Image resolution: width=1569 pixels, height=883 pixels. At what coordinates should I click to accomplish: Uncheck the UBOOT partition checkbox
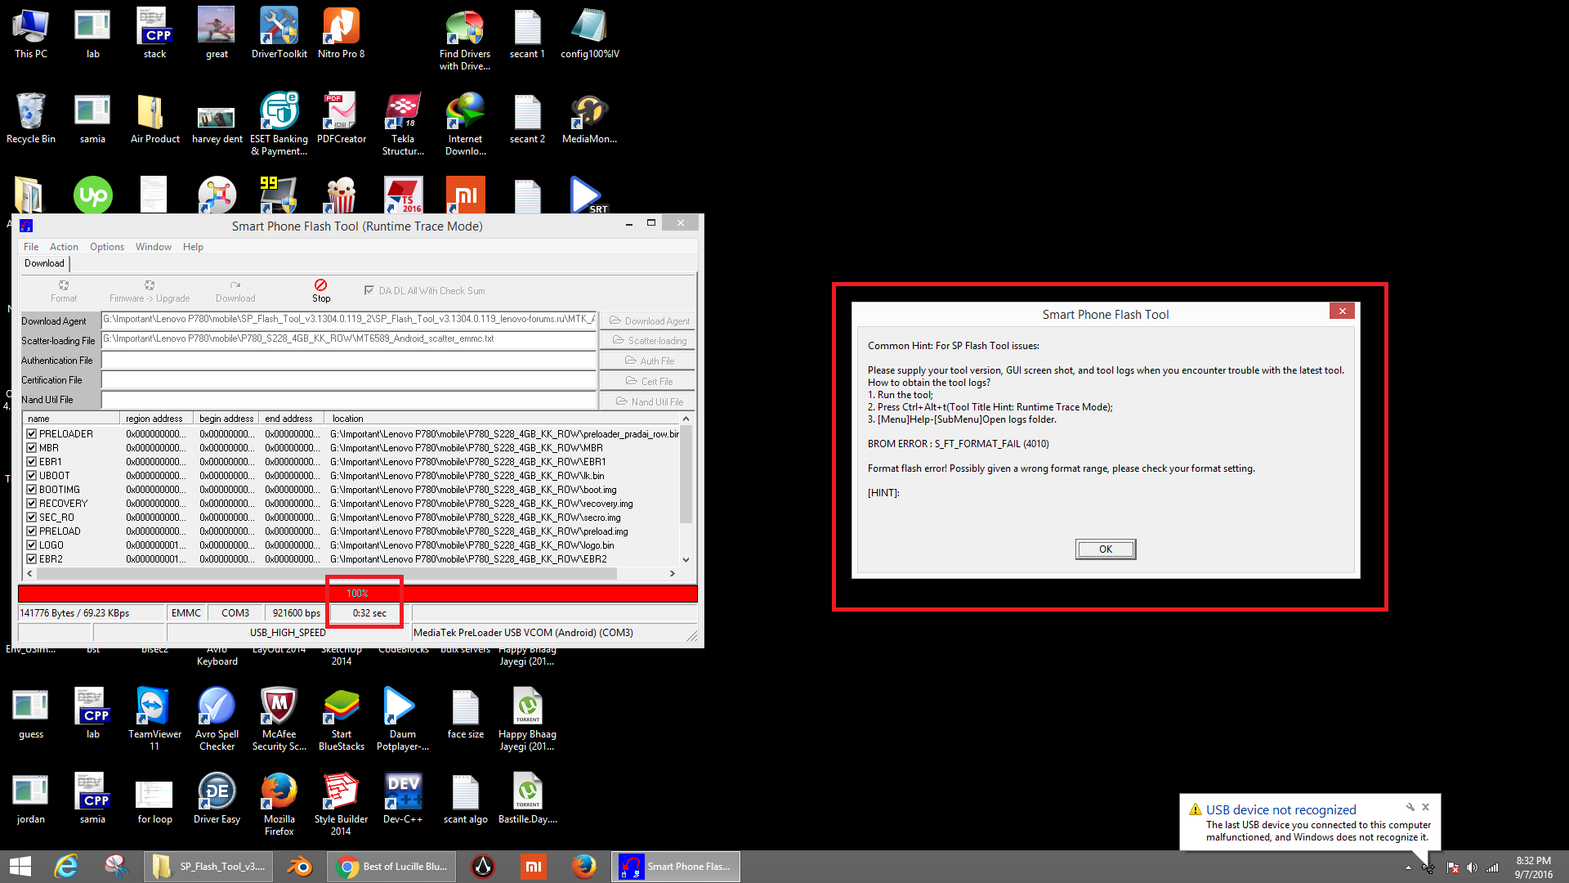pos(32,476)
